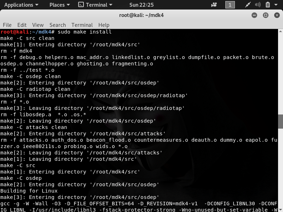Click the window title root@kali: ~/mdk4
The height and width of the screenshot is (212, 283).
pos(141,15)
